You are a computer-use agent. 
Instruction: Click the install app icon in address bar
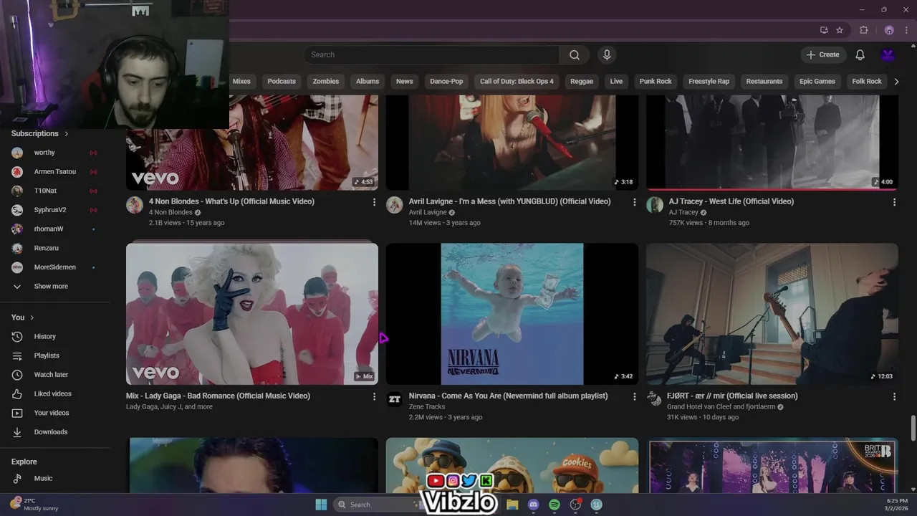tap(824, 30)
